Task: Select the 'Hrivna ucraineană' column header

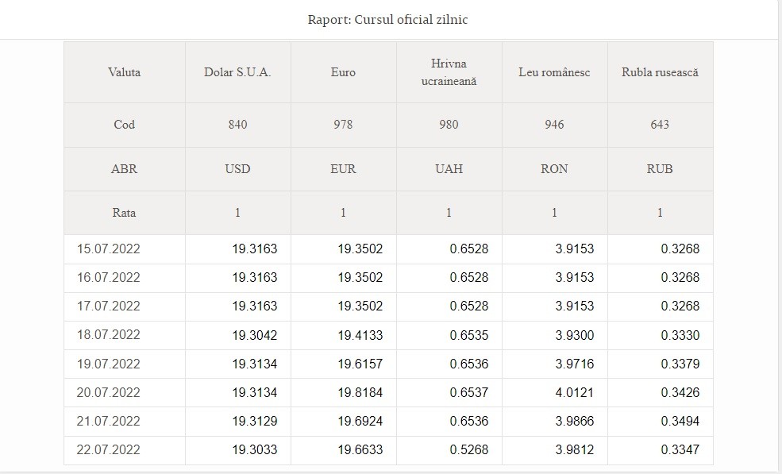Action: (449, 72)
